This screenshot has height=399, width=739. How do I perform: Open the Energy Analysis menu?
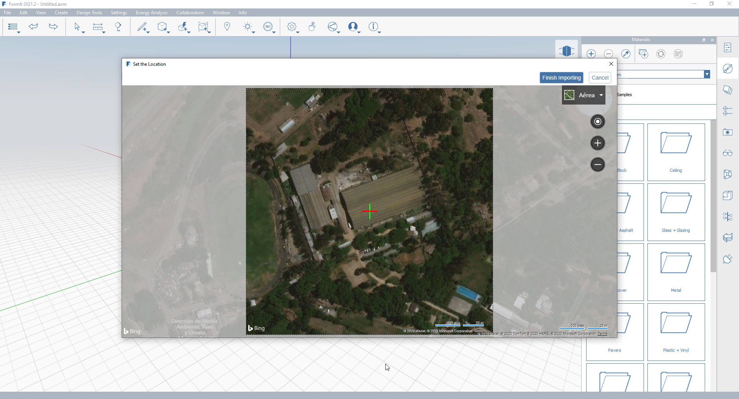tap(151, 13)
